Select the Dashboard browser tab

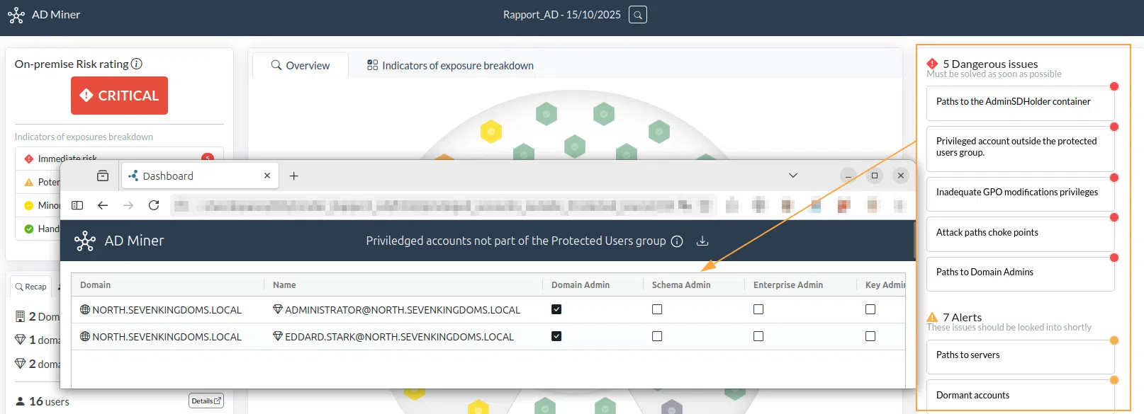[x=201, y=176]
